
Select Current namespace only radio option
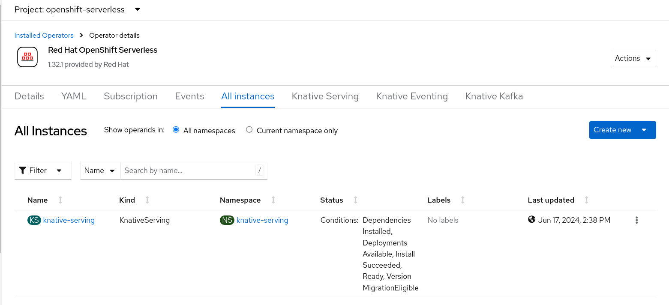pyautogui.click(x=249, y=130)
